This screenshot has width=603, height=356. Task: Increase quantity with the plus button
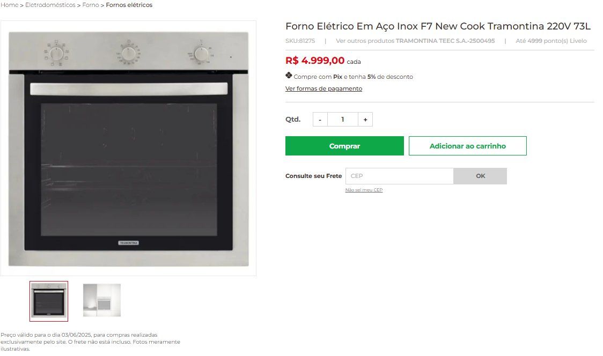pyautogui.click(x=365, y=120)
